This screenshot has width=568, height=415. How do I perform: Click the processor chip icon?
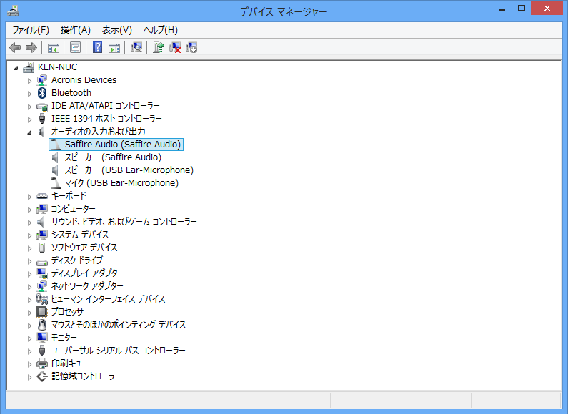click(x=42, y=312)
